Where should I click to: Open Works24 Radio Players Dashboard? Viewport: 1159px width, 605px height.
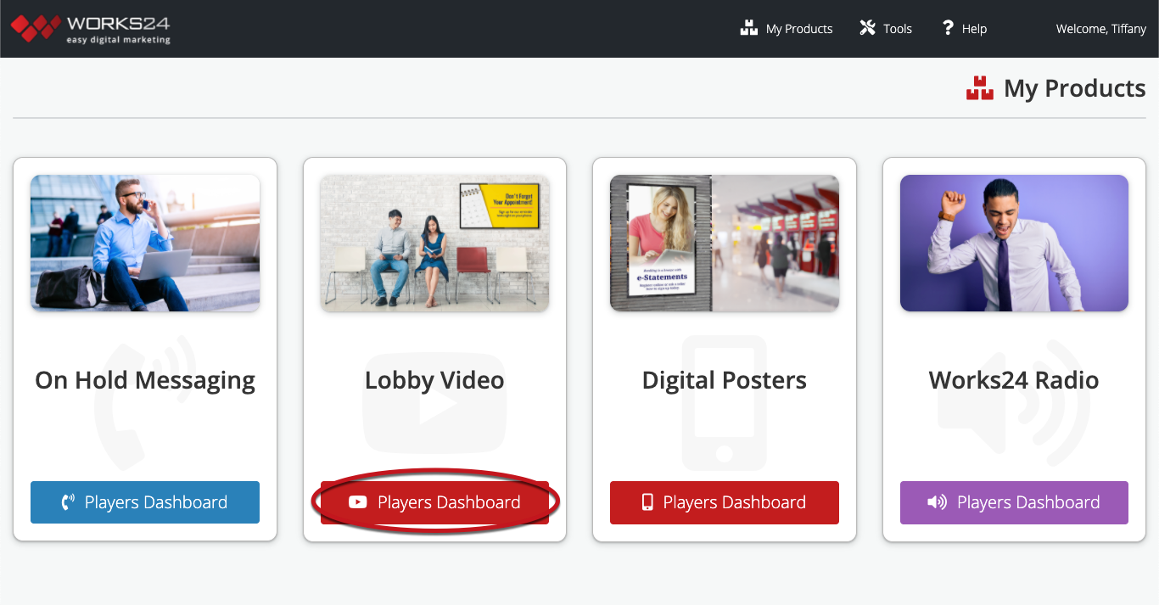point(1014,502)
